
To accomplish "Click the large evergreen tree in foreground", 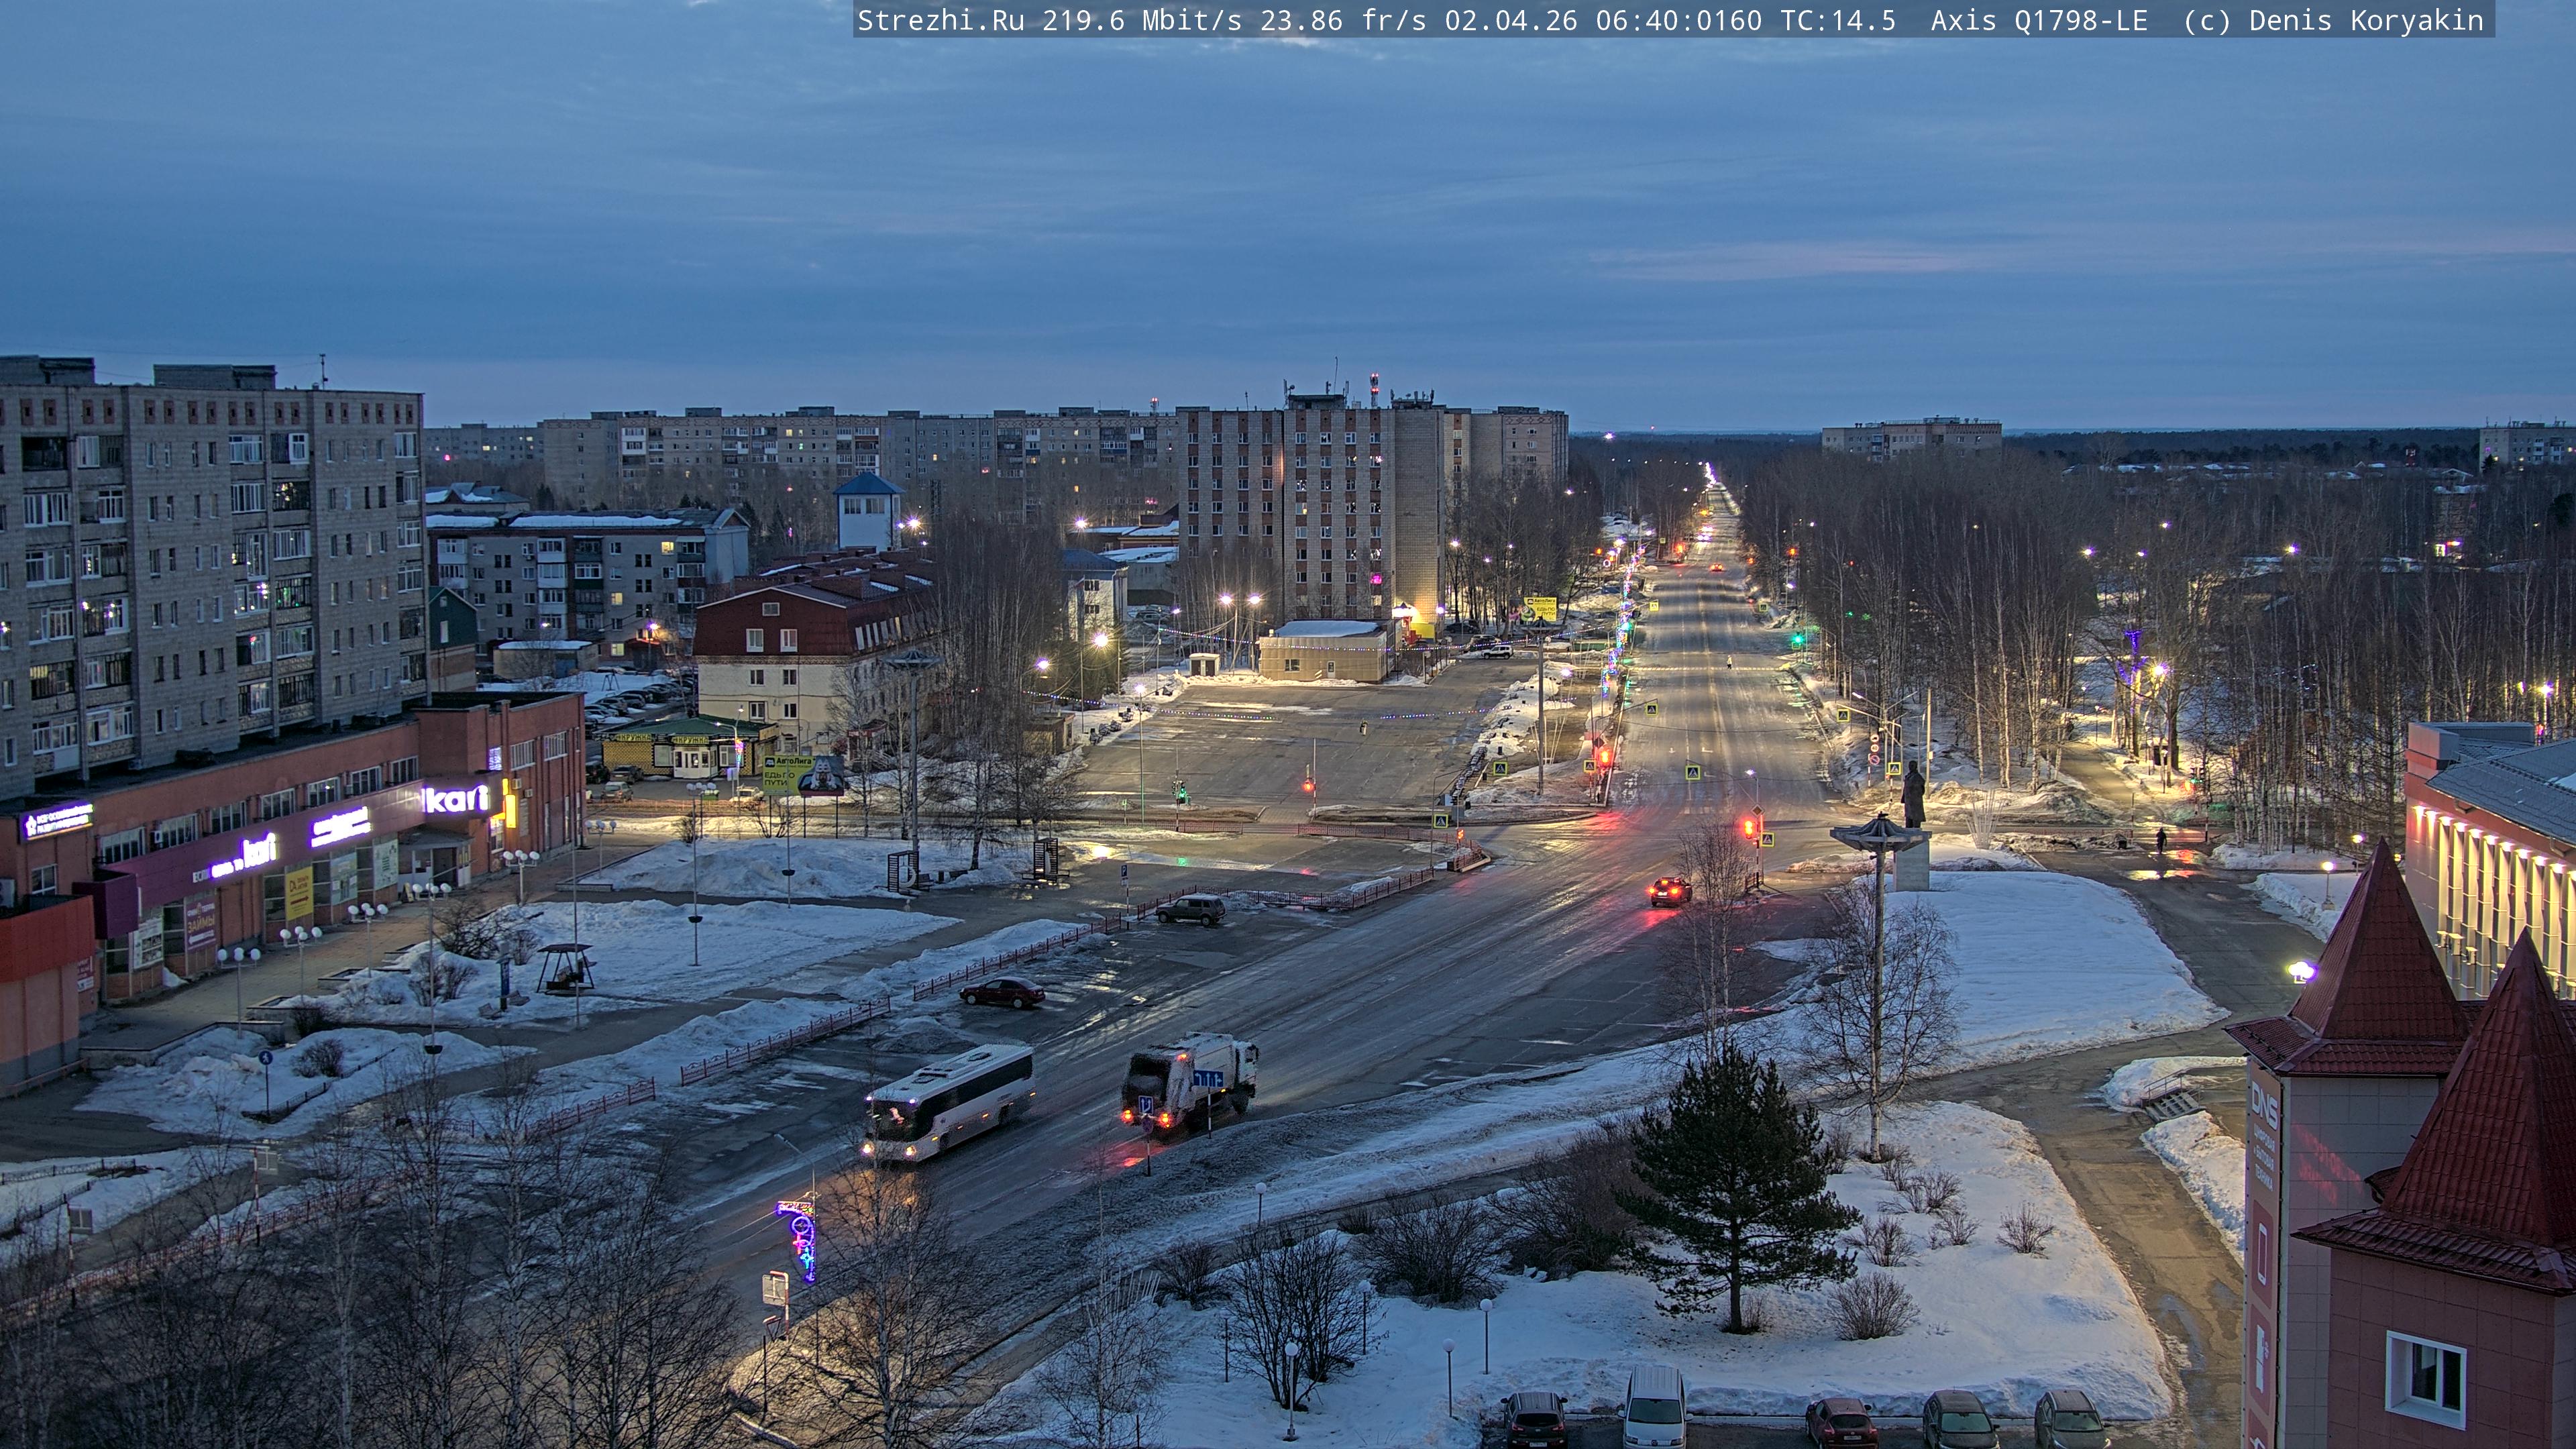I will click(1738, 1180).
